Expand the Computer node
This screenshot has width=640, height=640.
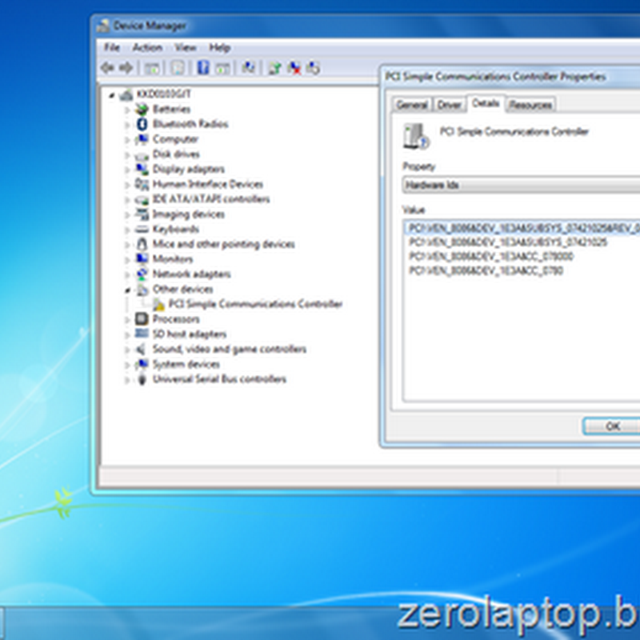pos(127,139)
